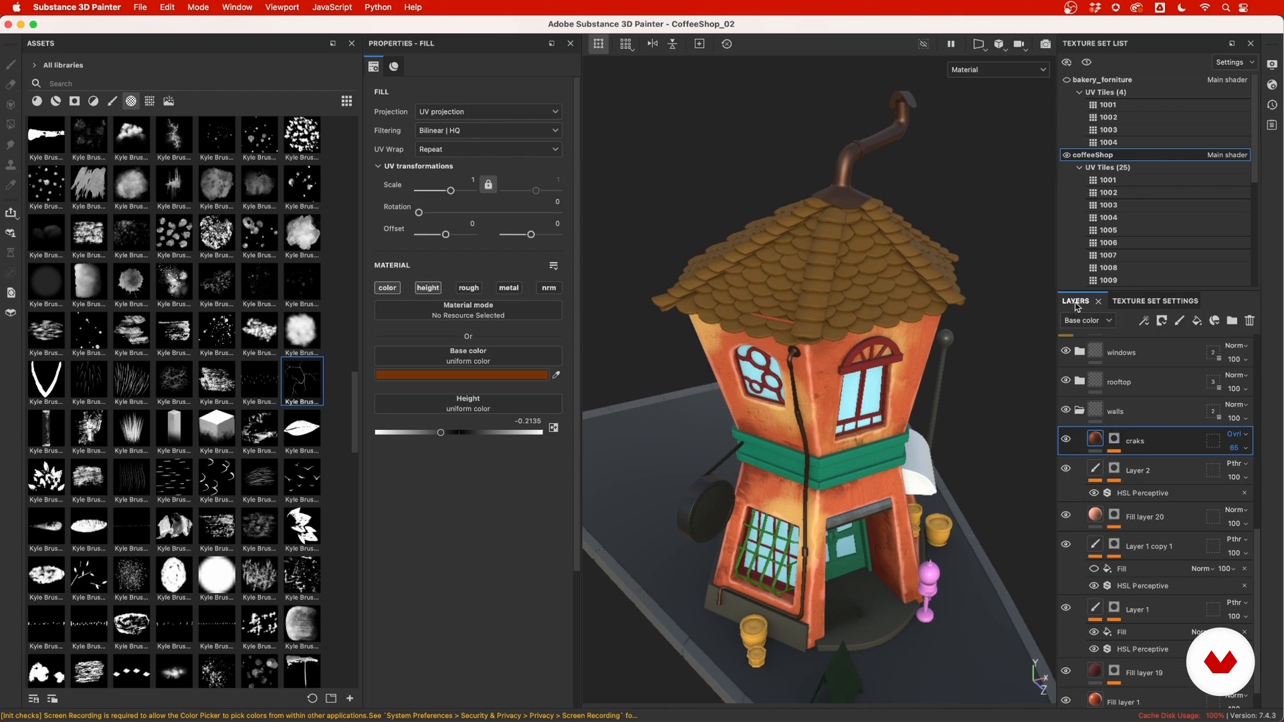Add a paint layer with brush icon
The image size is (1284, 722).
click(x=1180, y=321)
